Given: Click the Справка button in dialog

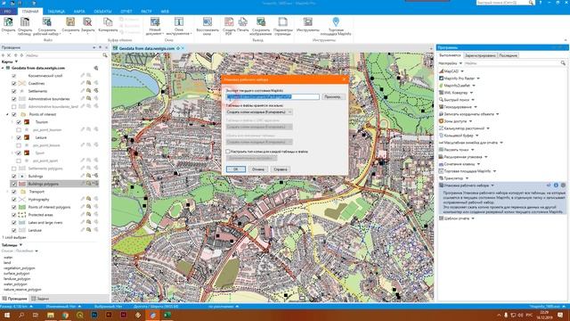Looking at the screenshot, I should (281, 169).
